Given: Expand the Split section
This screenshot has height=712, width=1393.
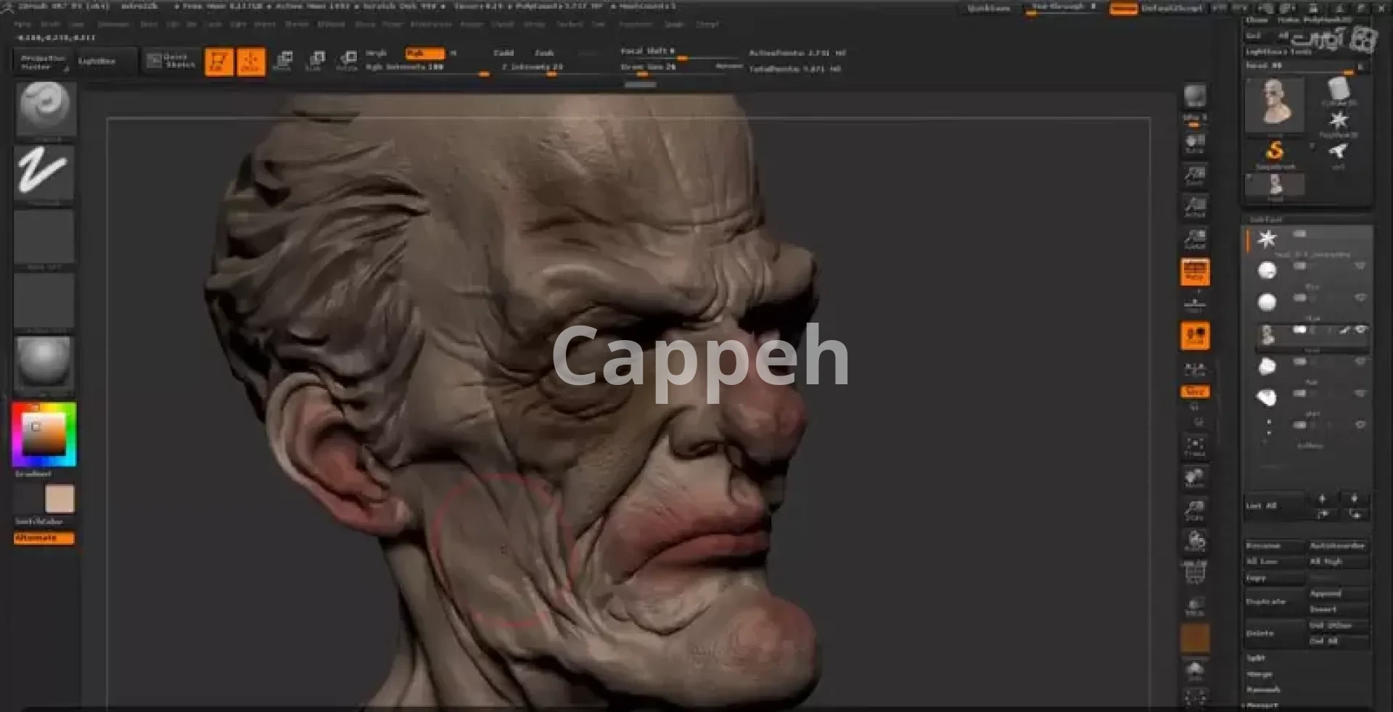Looking at the screenshot, I should pyautogui.click(x=1256, y=658).
